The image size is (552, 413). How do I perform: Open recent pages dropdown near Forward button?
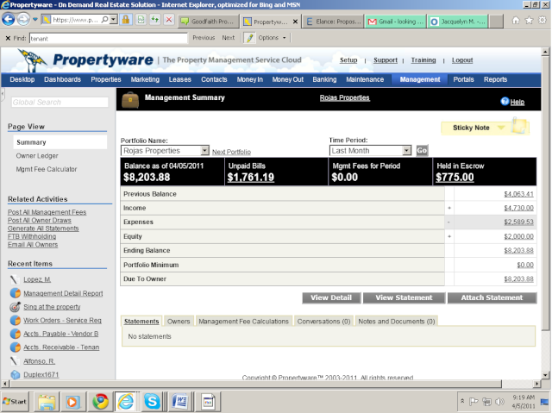35,19
